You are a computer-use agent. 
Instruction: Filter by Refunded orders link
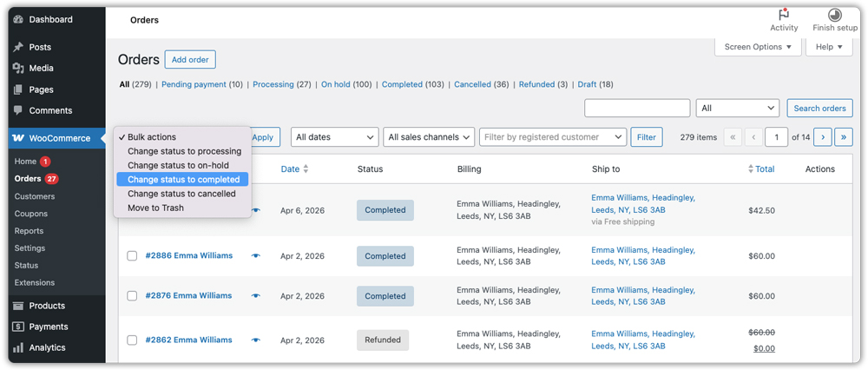pyautogui.click(x=537, y=85)
